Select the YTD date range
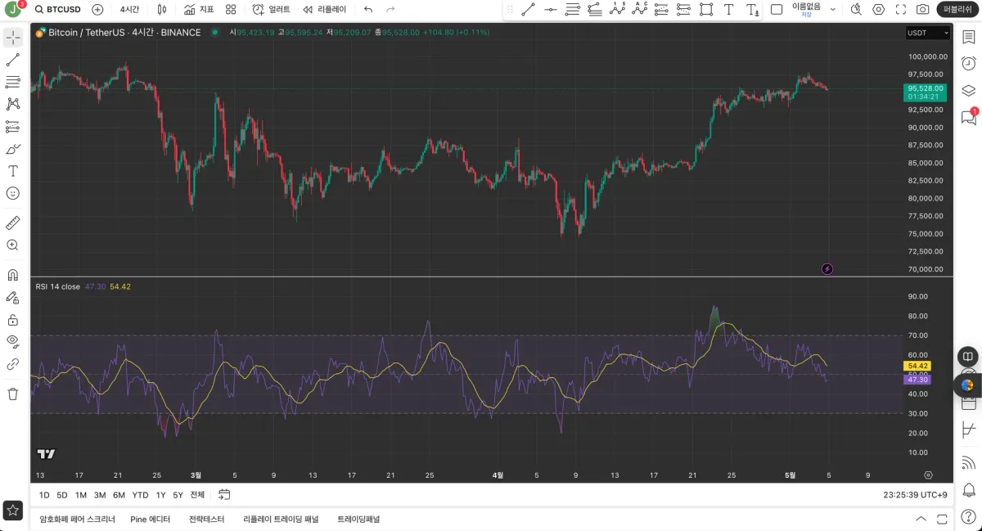The image size is (982, 531). point(140,495)
